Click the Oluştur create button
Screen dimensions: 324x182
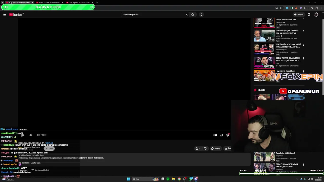(299, 14)
